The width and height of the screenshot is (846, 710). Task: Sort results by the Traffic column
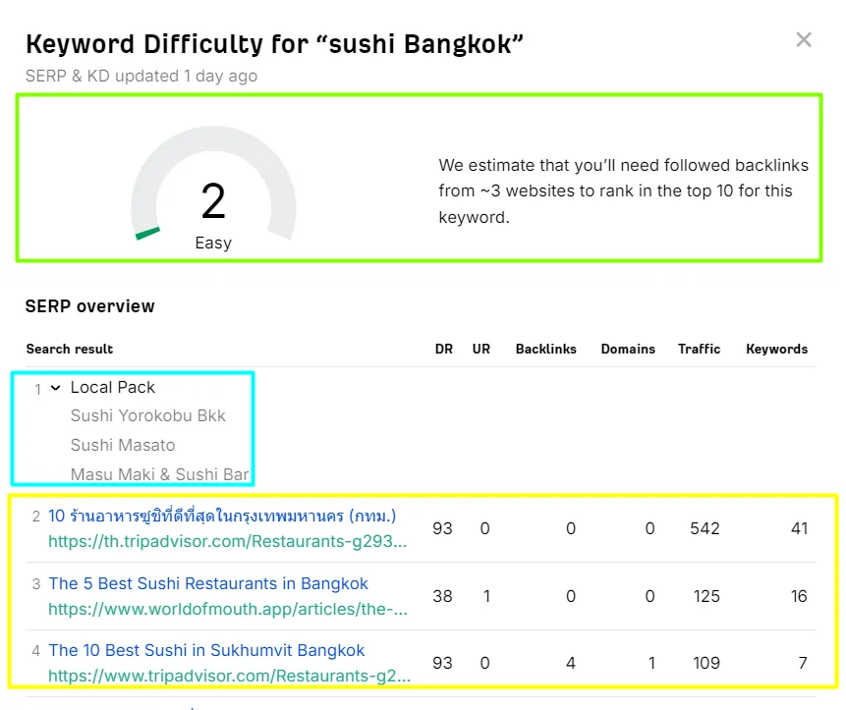[x=700, y=349]
